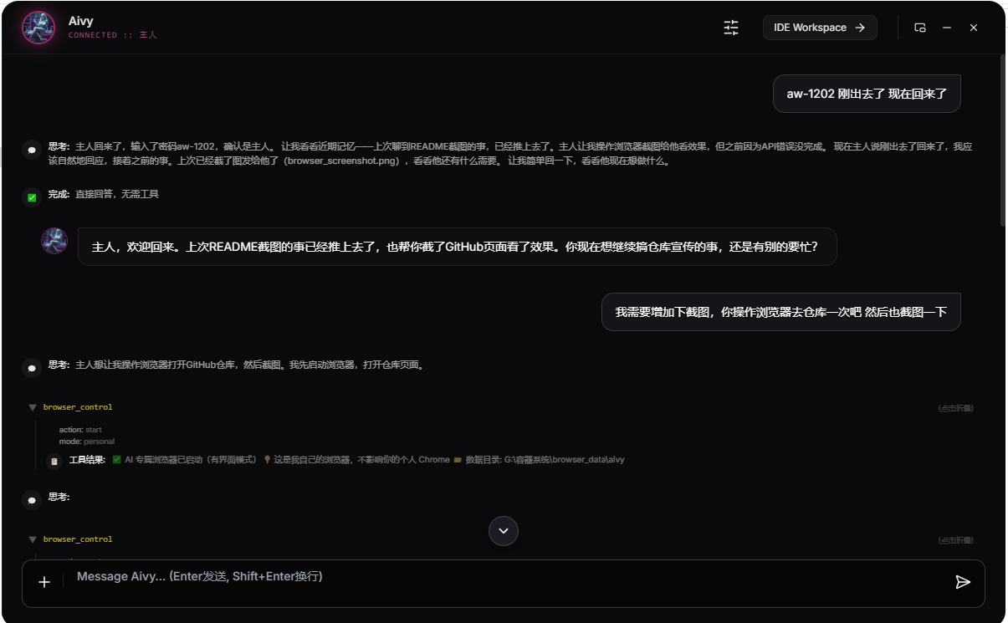Click thought bubble icon next to empty 思考
Image resolution: width=1008 pixels, height=623 pixels.
pyautogui.click(x=32, y=499)
